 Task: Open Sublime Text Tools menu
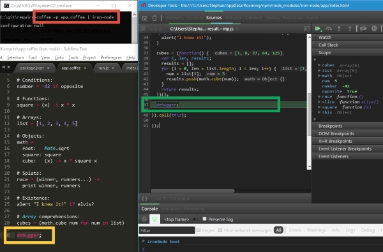[x=73, y=57]
